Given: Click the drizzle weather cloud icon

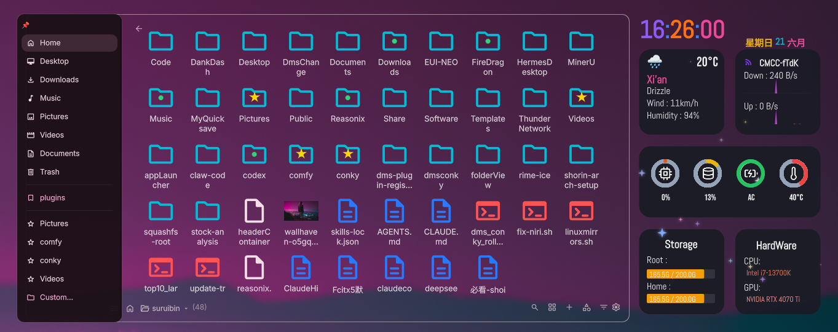Looking at the screenshot, I should click(x=655, y=62).
